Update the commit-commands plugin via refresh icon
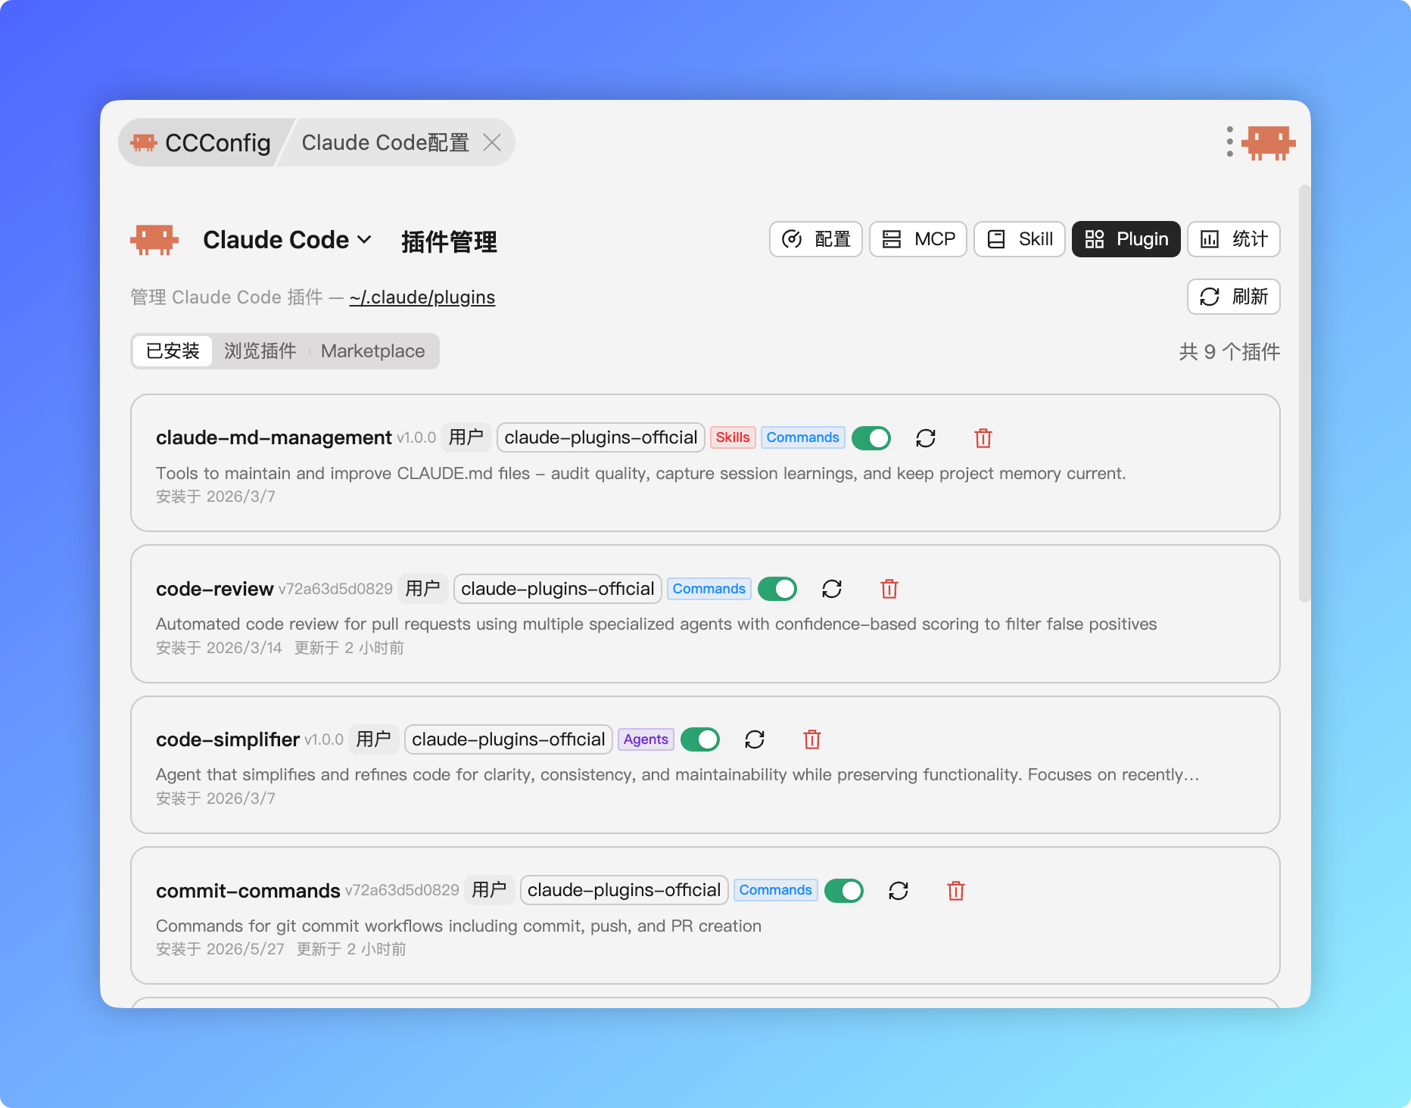 (x=899, y=891)
